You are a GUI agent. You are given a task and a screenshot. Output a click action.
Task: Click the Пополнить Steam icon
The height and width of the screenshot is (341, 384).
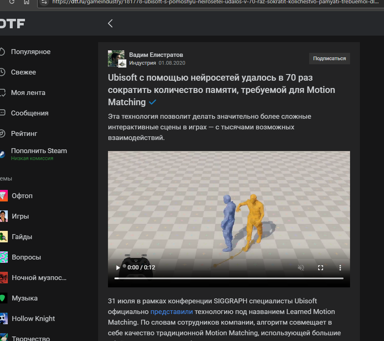click(x=2, y=154)
